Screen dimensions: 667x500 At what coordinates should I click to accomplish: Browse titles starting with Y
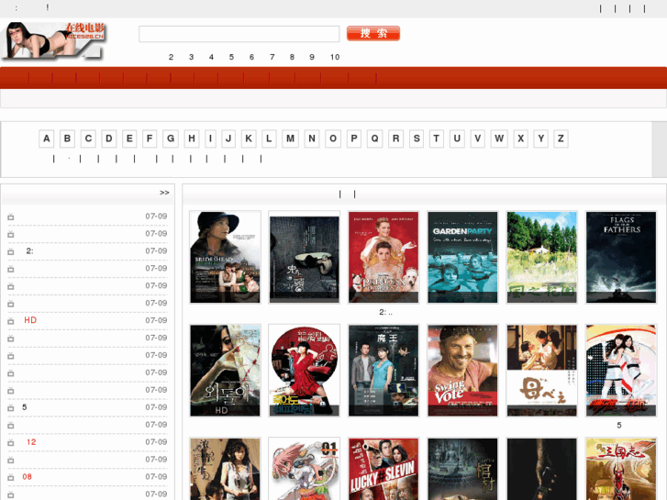[540, 139]
